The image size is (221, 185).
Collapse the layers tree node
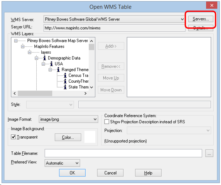pos(29,53)
